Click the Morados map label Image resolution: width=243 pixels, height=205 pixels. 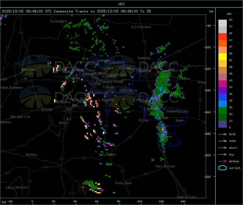point(32,155)
